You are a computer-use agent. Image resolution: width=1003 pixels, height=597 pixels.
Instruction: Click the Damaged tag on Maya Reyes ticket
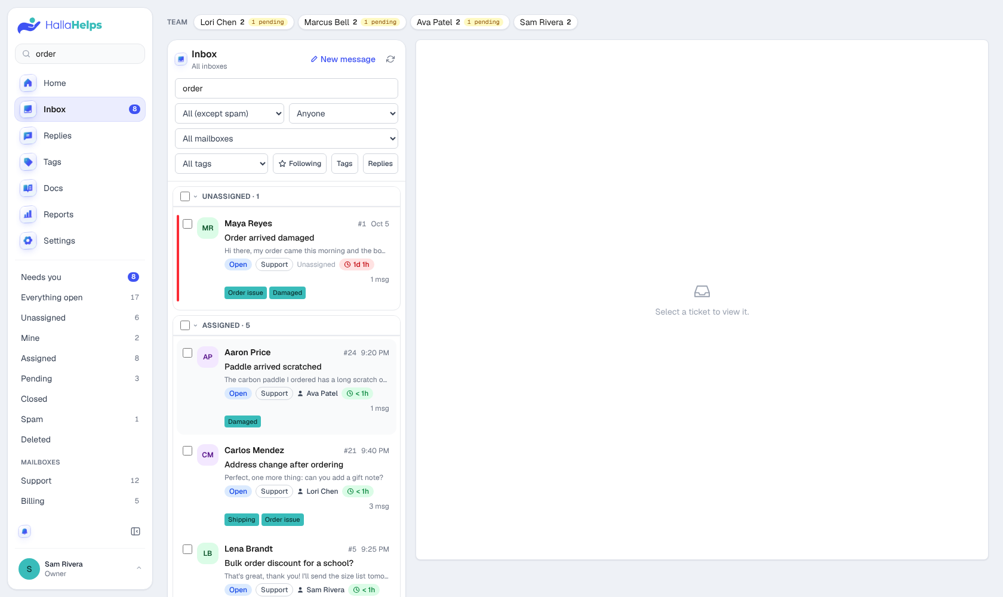pyautogui.click(x=288, y=293)
